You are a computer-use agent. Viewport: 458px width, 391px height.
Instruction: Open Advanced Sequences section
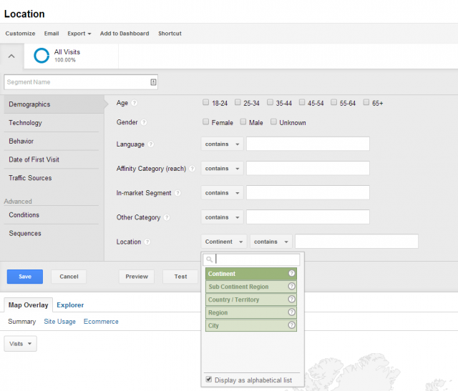pos(51,233)
